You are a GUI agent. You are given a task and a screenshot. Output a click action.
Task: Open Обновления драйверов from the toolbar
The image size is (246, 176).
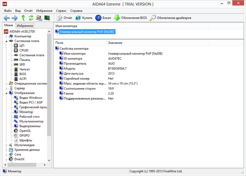click(171, 18)
